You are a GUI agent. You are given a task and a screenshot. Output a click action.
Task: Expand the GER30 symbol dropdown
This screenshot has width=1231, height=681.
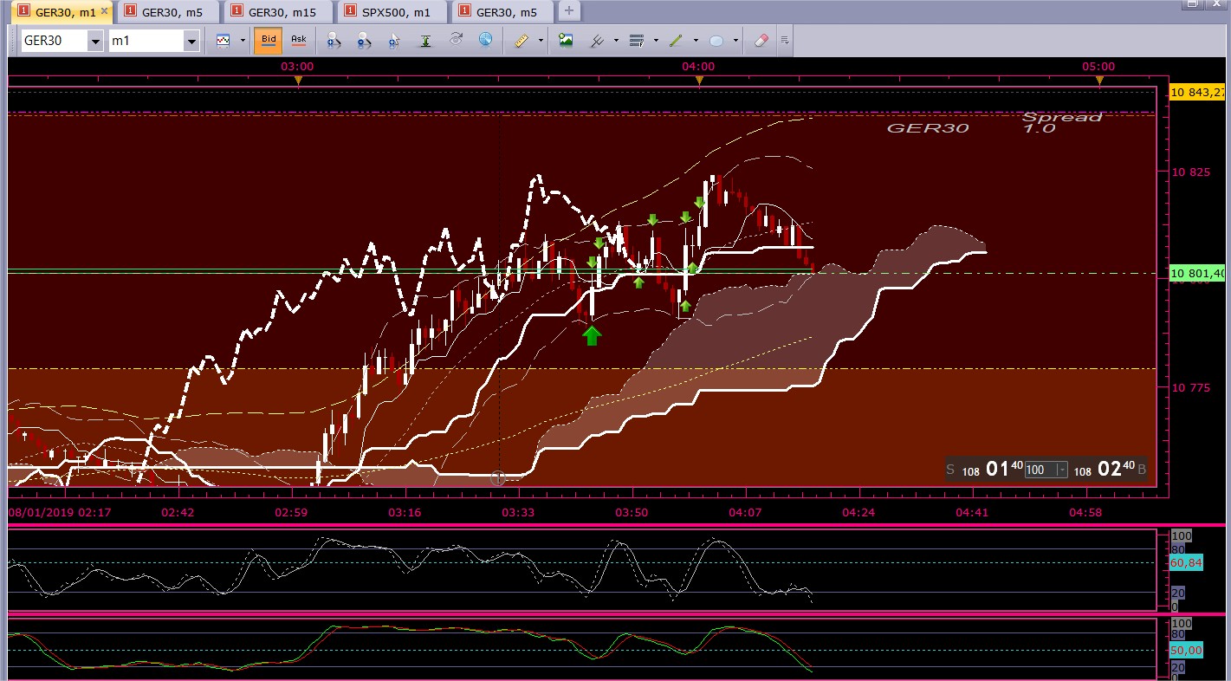(94, 41)
